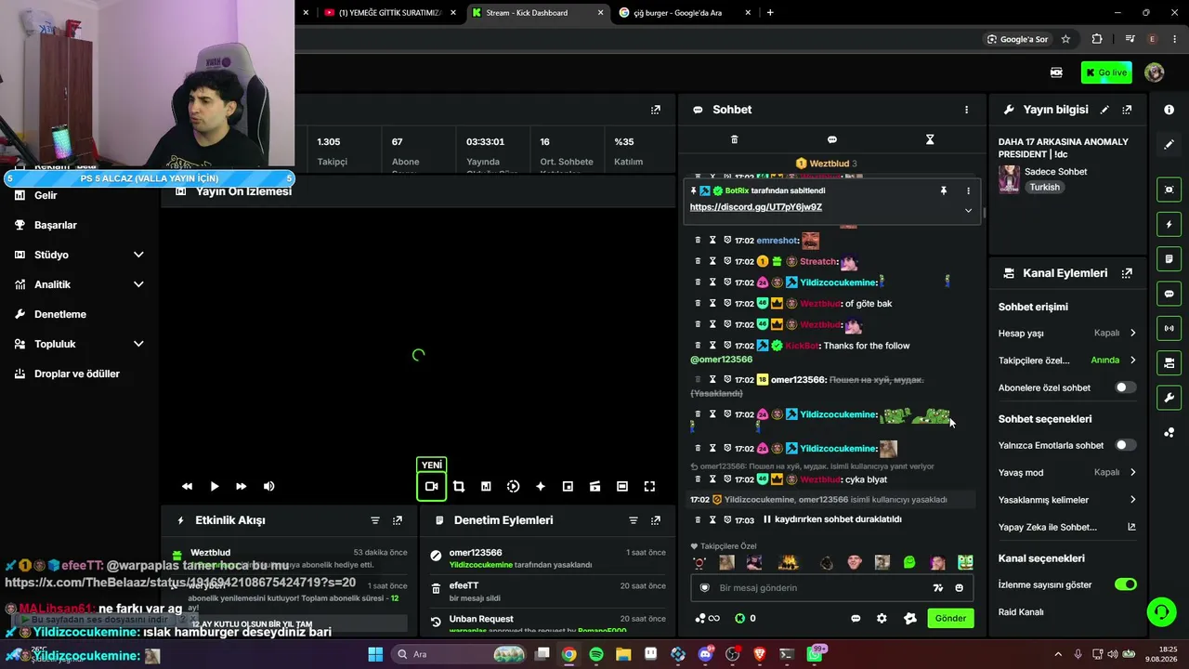
Task: Open the green headset support button
Action: 1161,610
